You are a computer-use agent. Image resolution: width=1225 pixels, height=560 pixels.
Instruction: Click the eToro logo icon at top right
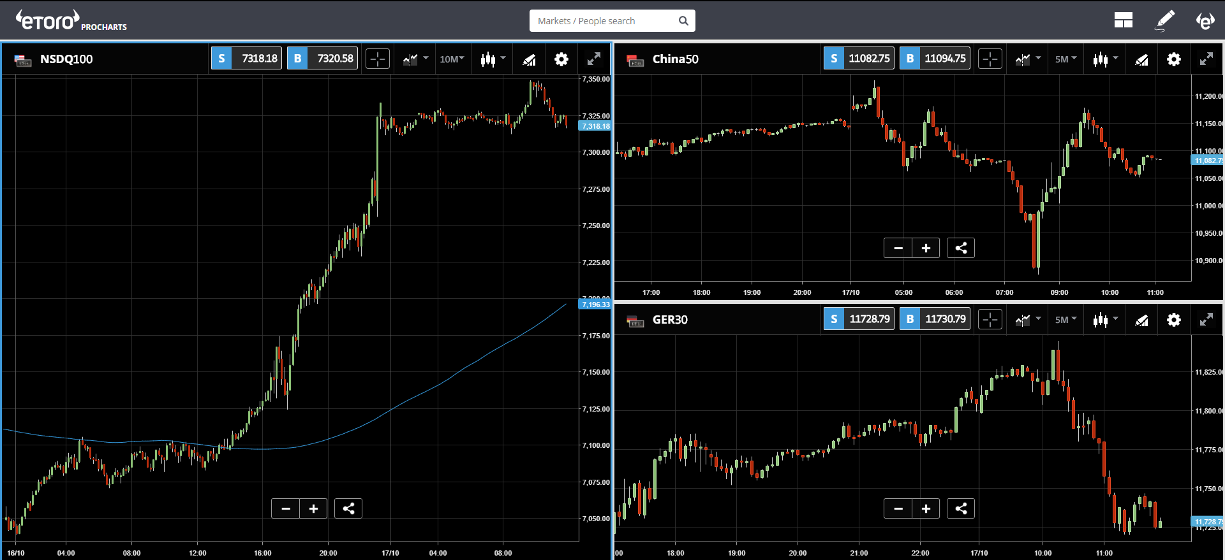point(1205,21)
